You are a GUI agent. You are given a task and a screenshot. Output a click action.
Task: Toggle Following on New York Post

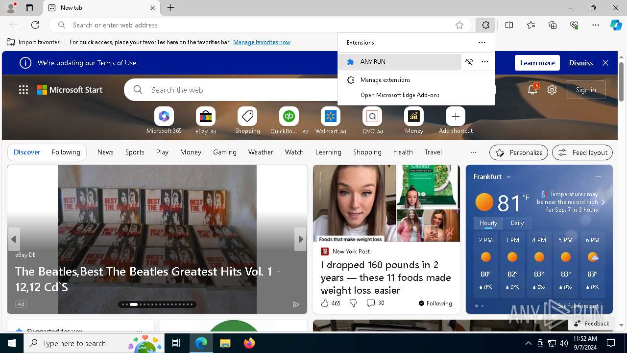coord(435,303)
